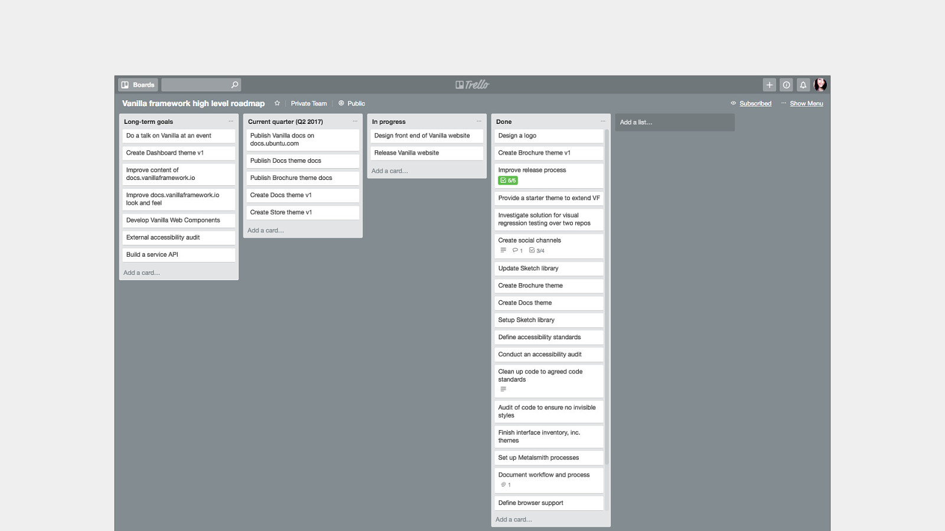Click 3/4 checklist badge on social channels
Viewport: 945px width, 531px height.
point(537,250)
